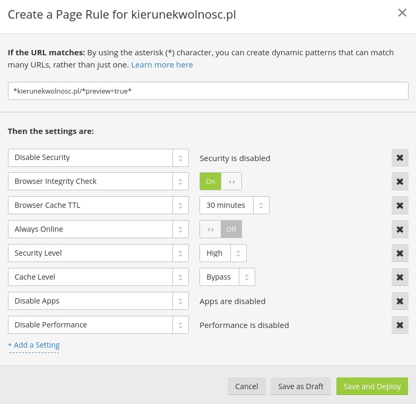Open the 30 minutes TTL dropdown

(234, 205)
